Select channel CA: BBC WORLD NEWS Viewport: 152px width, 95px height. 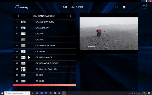(44, 63)
